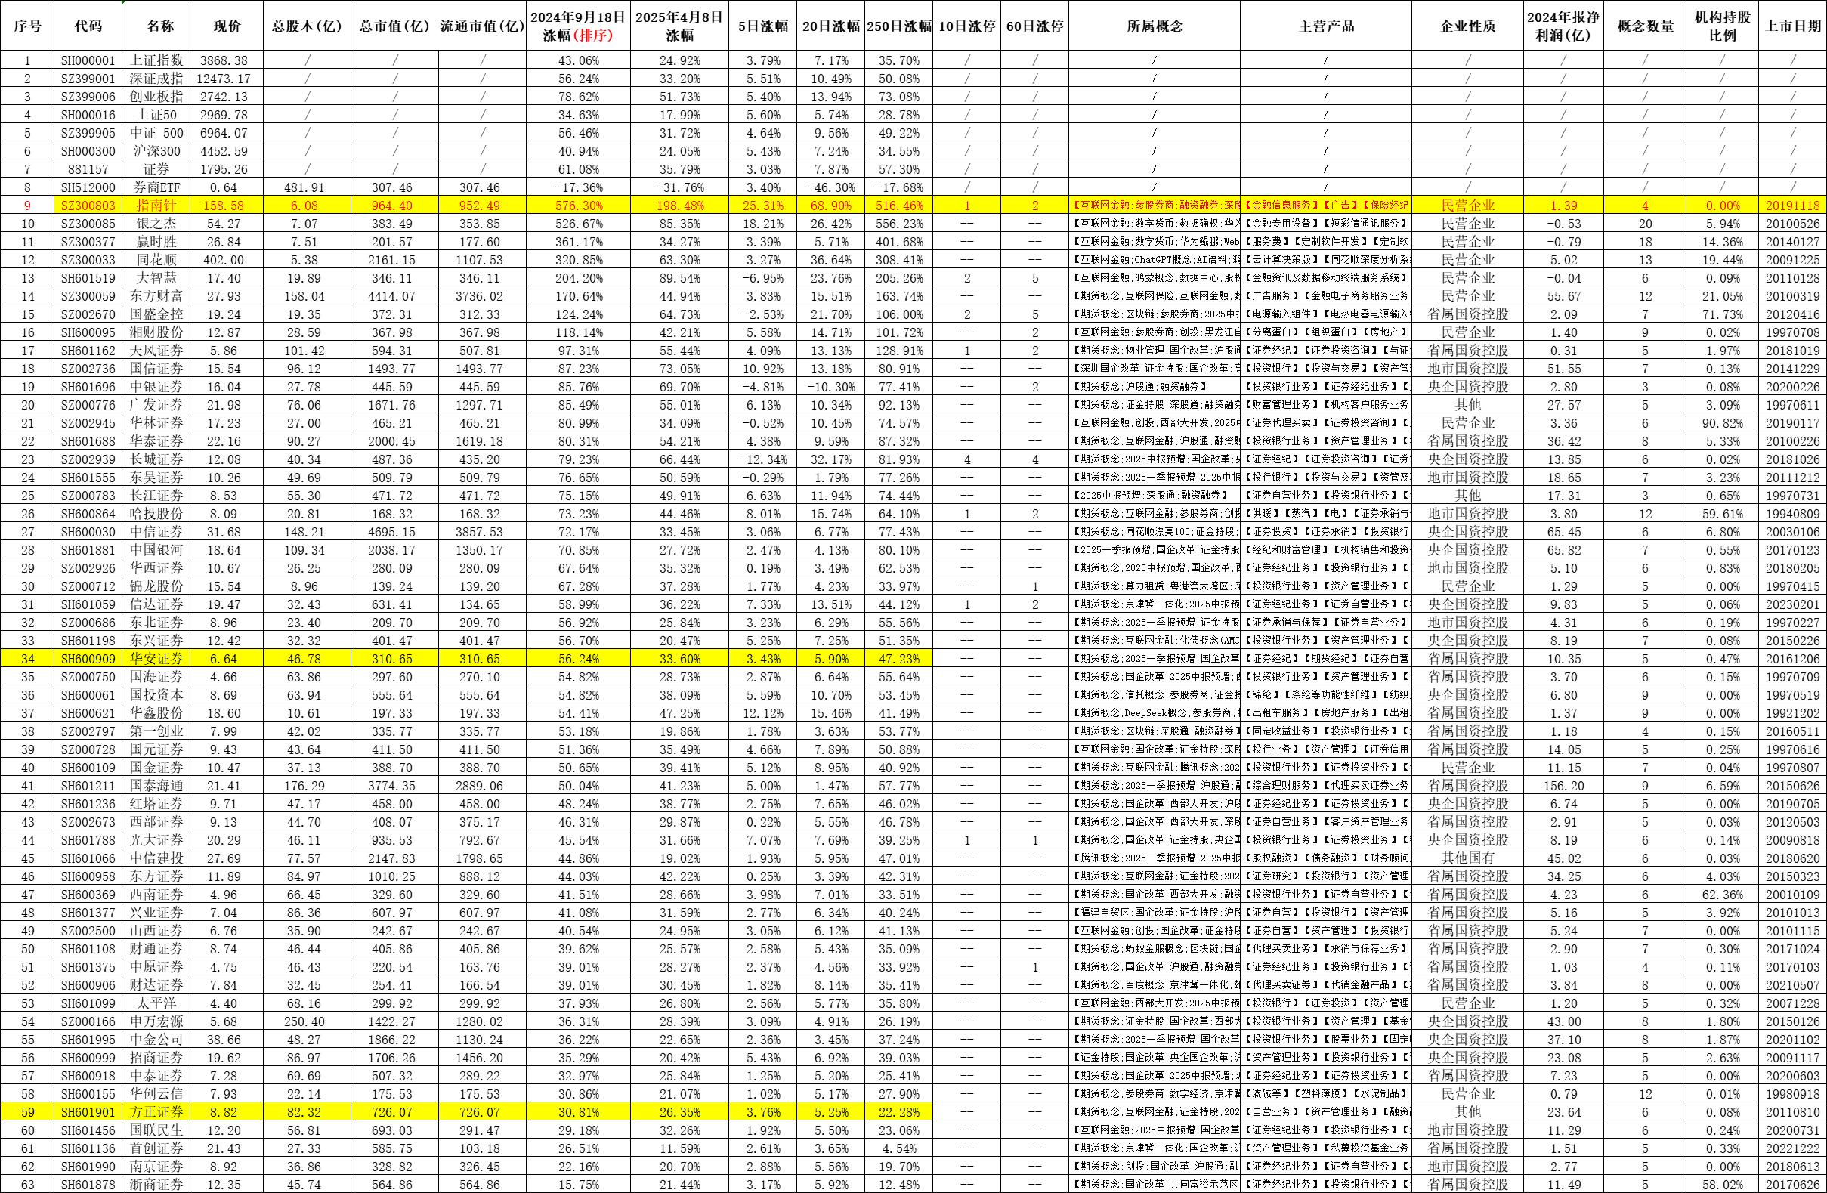Click the 流通市值(亿) header cell

pyautogui.click(x=483, y=26)
